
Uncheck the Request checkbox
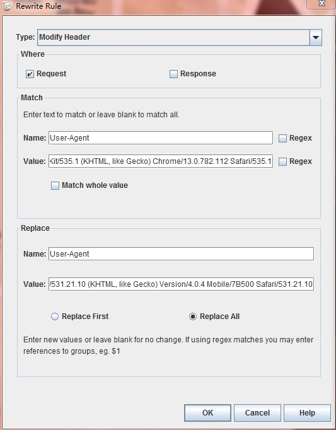coord(30,74)
